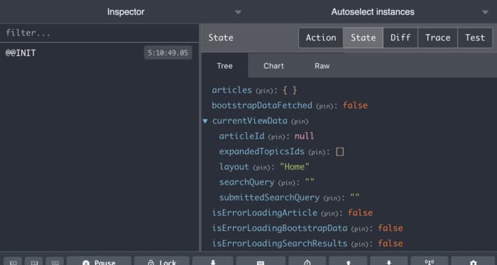The width and height of the screenshot is (497, 265).
Task: Click the Trace button
Action: (x=438, y=38)
